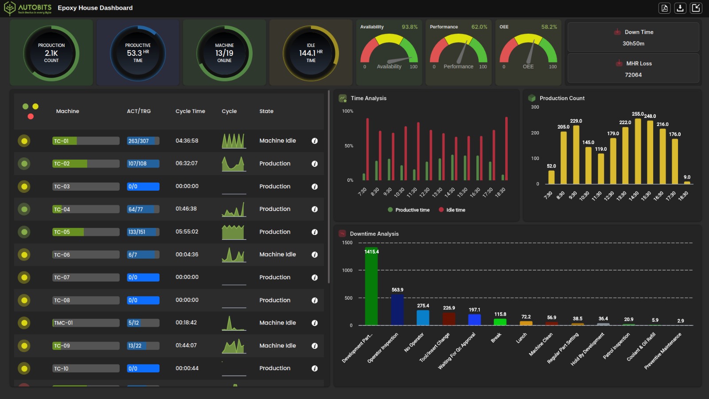
Task: Click the PDF export icon
Action: tap(664, 8)
